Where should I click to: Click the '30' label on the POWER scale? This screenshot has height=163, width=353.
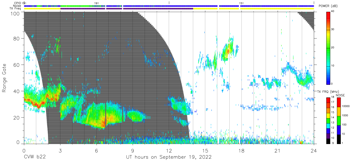[x=333, y=29]
